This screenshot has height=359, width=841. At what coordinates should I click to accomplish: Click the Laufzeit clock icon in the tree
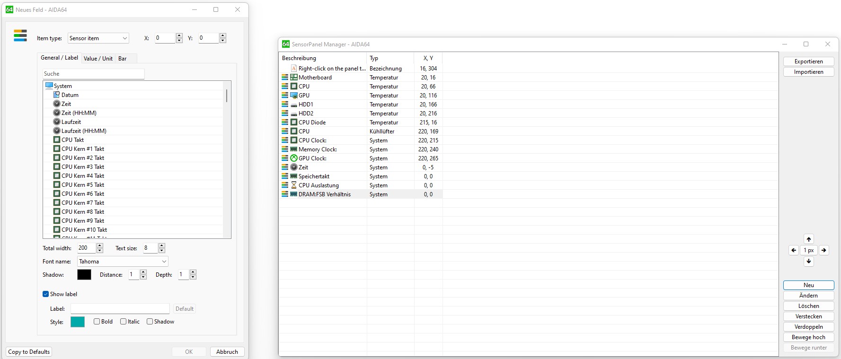(x=57, y=122)
